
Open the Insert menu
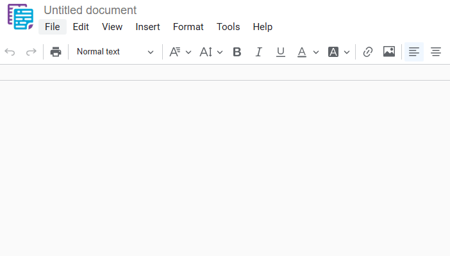click(x=147, y=27)
